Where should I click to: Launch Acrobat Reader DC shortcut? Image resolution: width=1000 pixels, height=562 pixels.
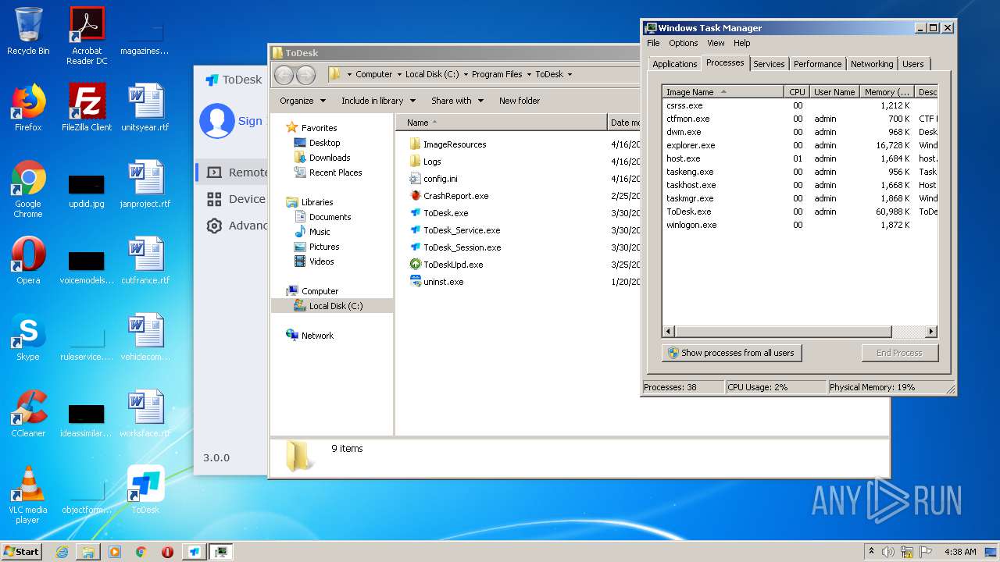87,36
